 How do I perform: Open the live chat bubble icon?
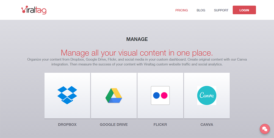pos(265,129)
